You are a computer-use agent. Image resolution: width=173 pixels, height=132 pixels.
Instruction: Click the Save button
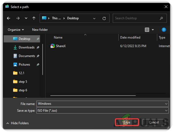pos(127,122)
